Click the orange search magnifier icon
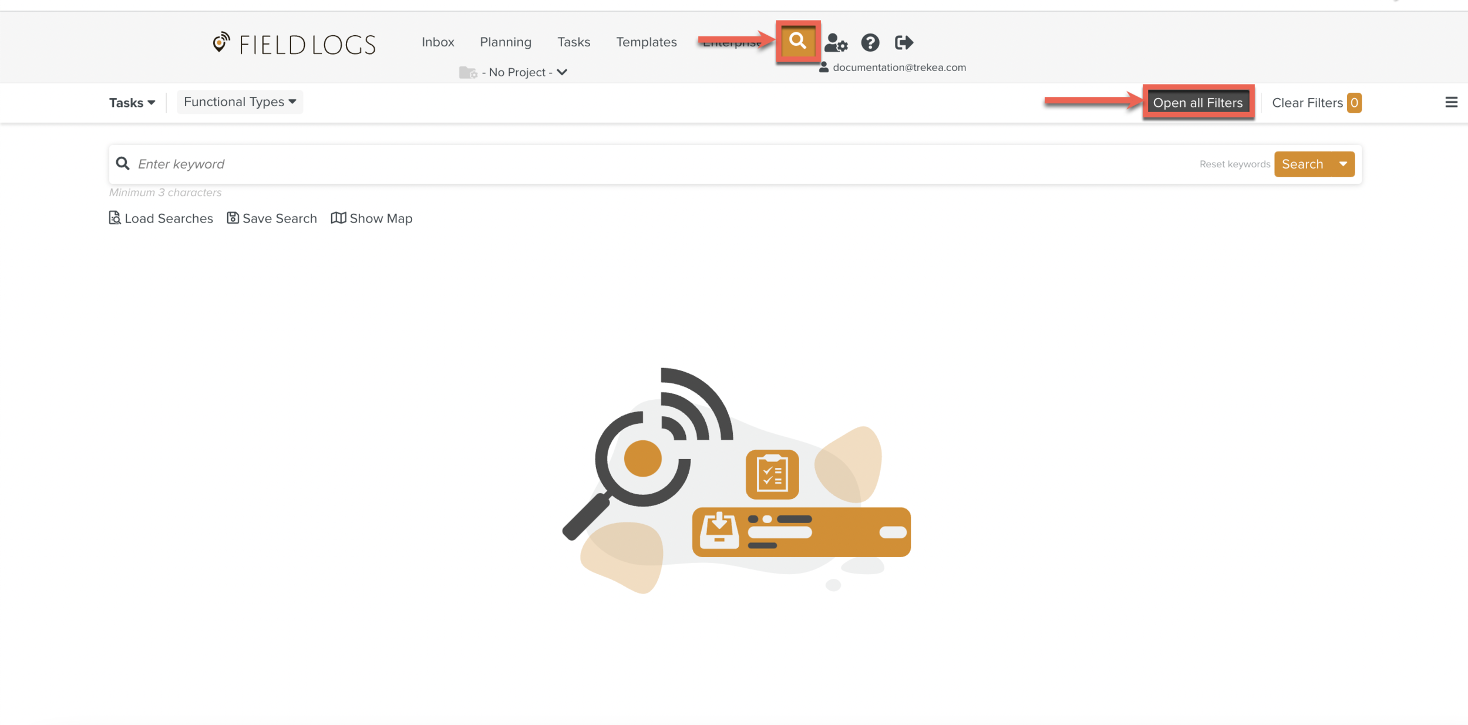 click(x=797, y=41)
